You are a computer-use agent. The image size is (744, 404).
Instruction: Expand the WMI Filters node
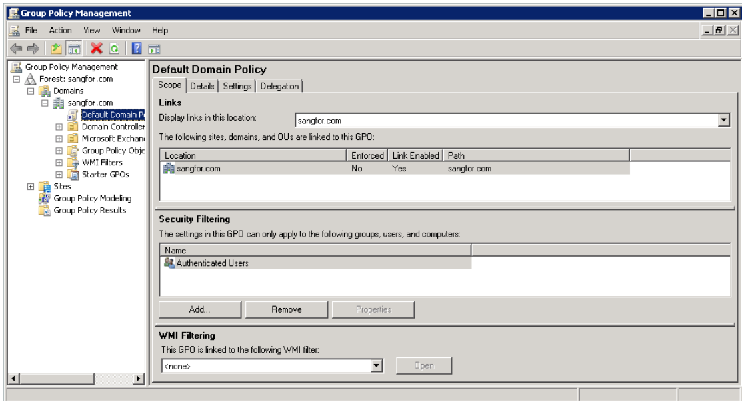pyautogui.click(x=59, y=163)
